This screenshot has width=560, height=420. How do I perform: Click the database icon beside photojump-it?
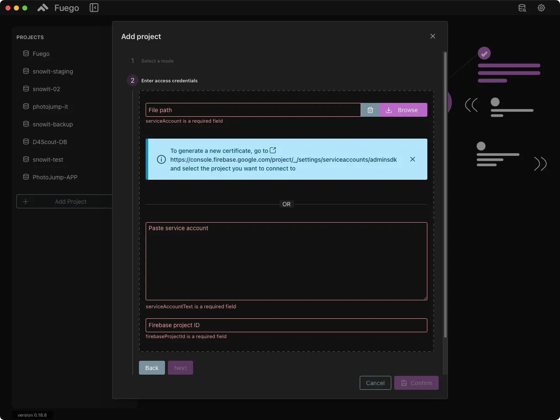(26, 107)
